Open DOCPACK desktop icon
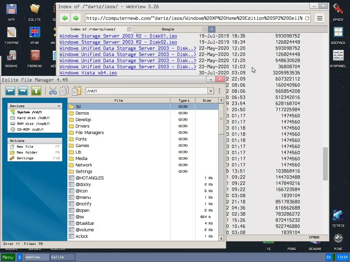350x262 pixels. click(x=338, y=35)
